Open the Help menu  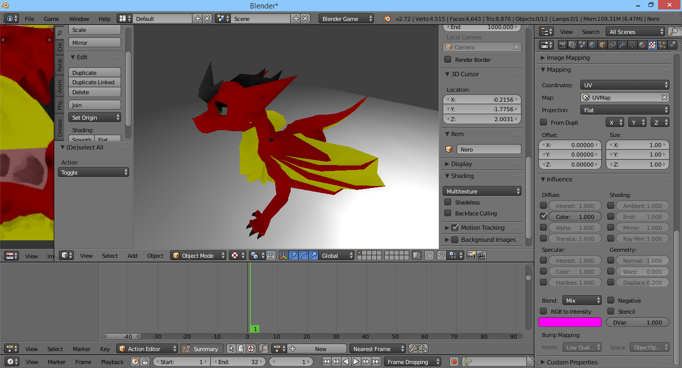coord(105,18)
